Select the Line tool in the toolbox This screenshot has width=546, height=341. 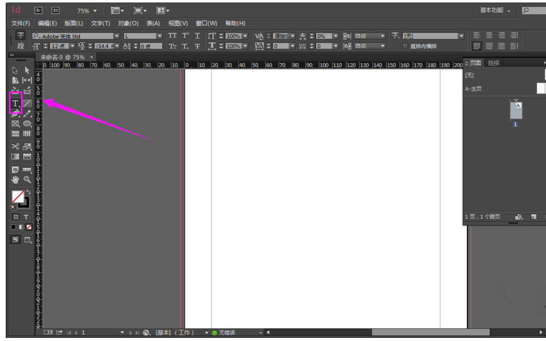click(27, 103)
